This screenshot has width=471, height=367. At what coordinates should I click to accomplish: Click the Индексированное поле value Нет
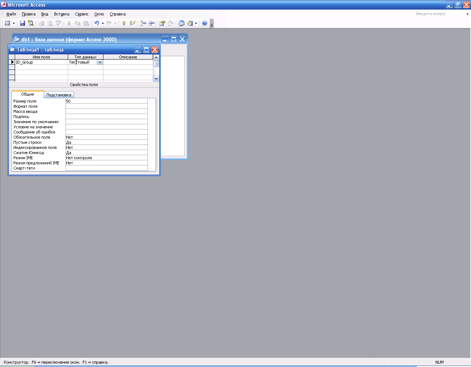pos(107,147)
